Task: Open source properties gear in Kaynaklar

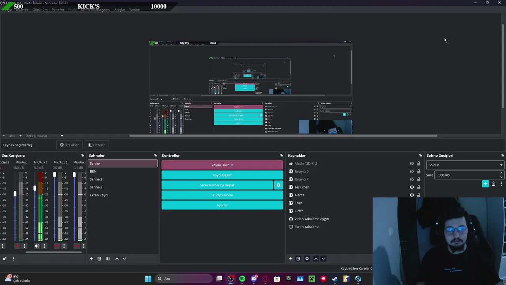Action: point(307,258)
